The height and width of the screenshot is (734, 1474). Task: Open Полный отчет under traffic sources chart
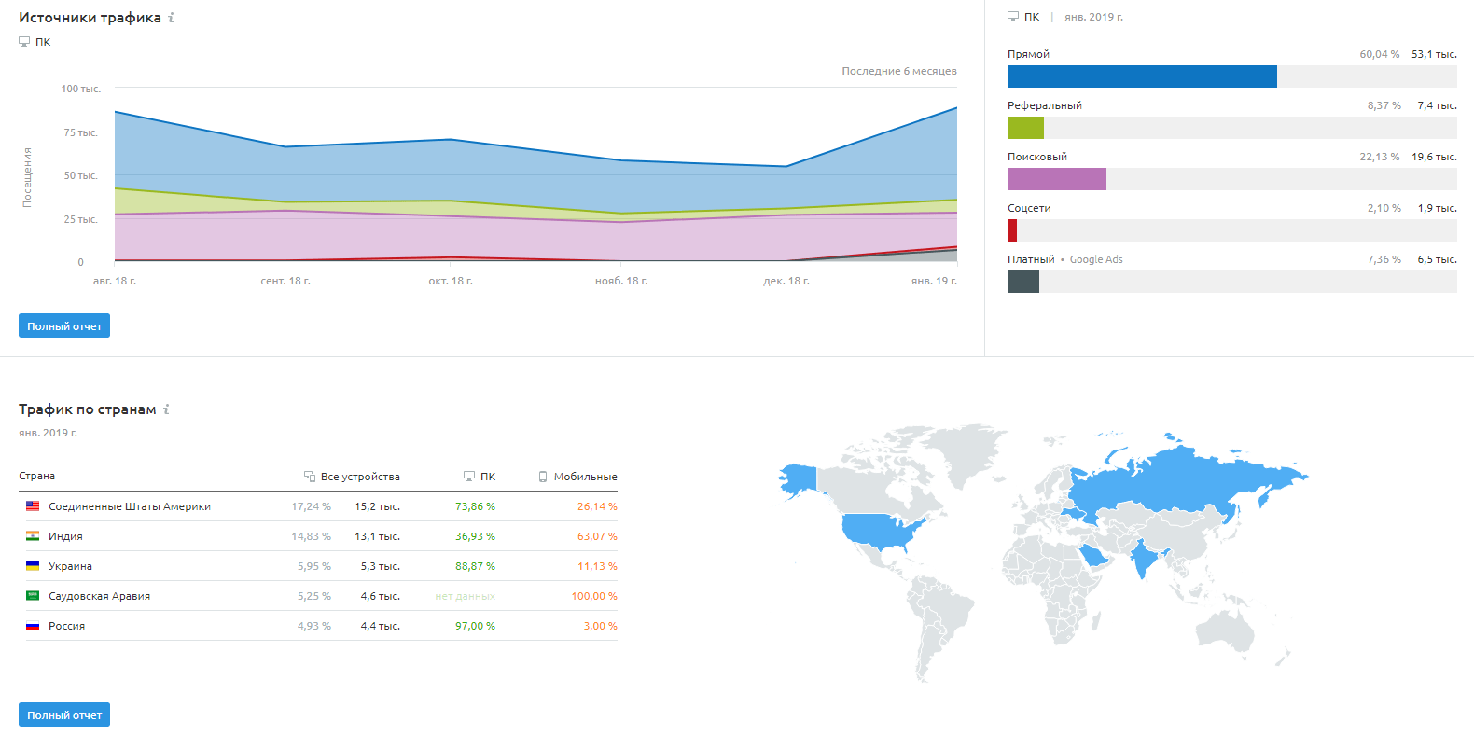point(64,325)
